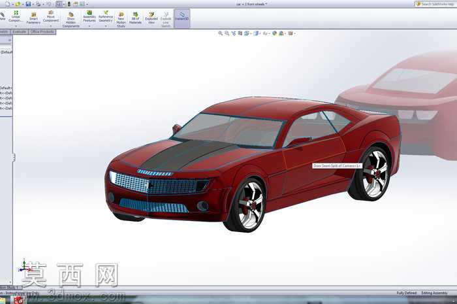Toggle the Instant3D button

click(x=182, y=18)
